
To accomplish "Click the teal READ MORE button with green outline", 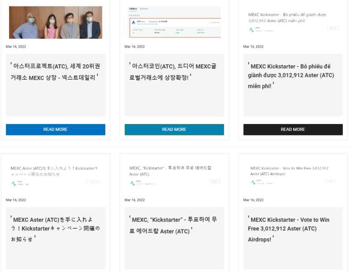I will [174, 129].
